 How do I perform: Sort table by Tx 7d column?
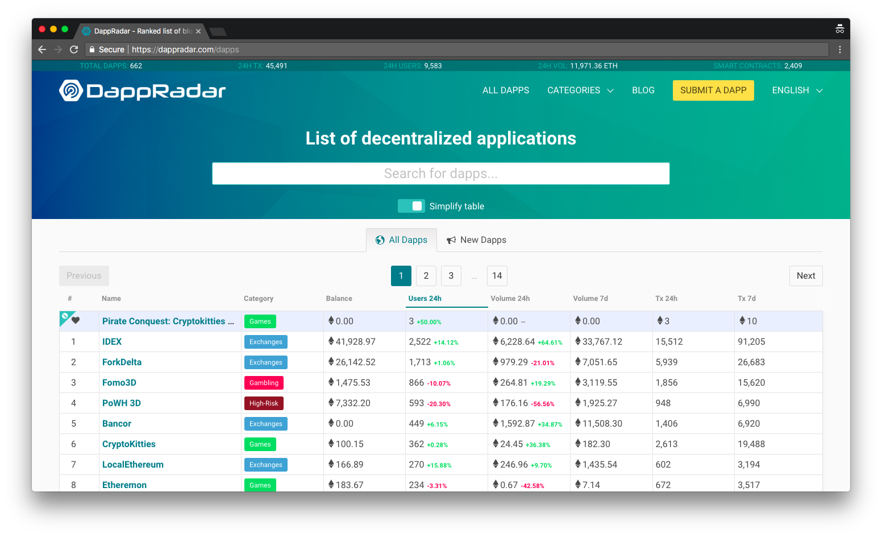pos(747,299)
